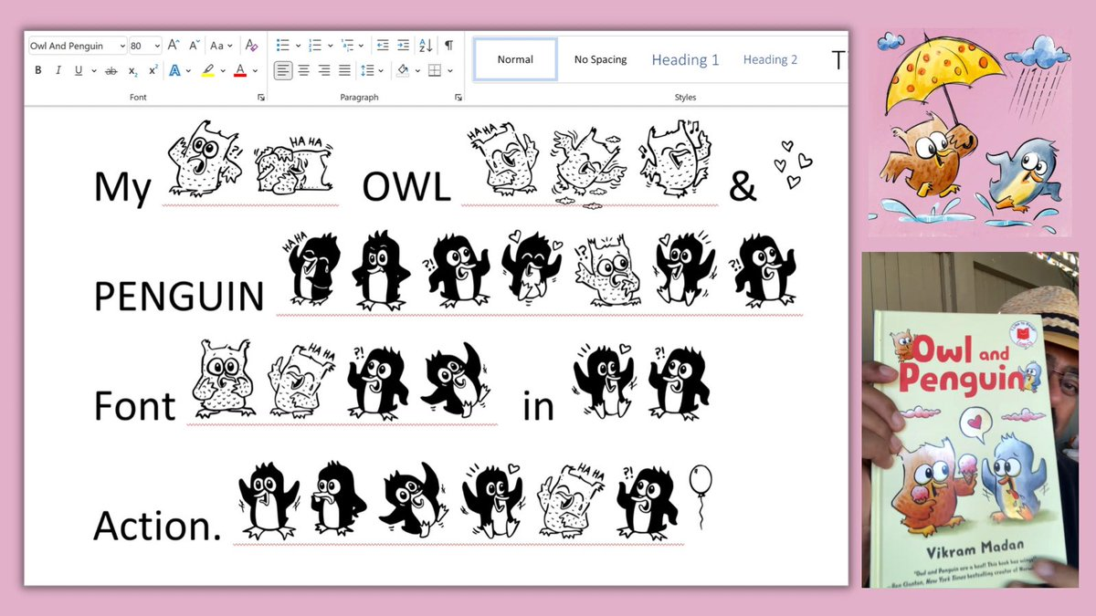Expand shading color dropdown arrow
This screenshot has width=1096, height=616.
point(416,70)
